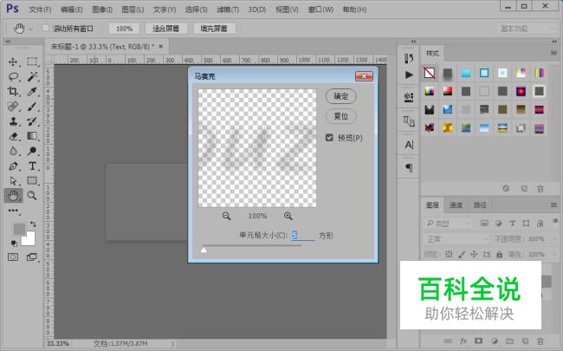Open layer filter type dropdown
Screen dimensions: 563x351
click(448, 224)
